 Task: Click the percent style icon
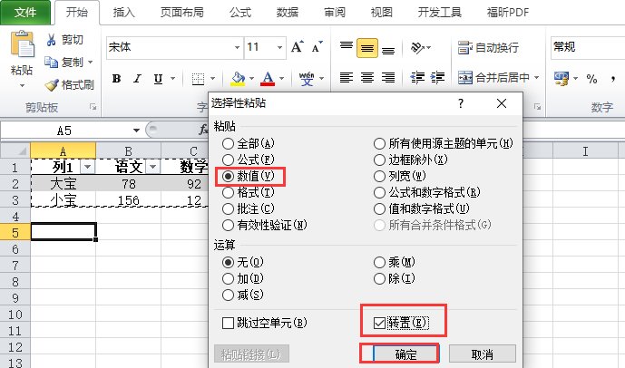click(592, 79)
